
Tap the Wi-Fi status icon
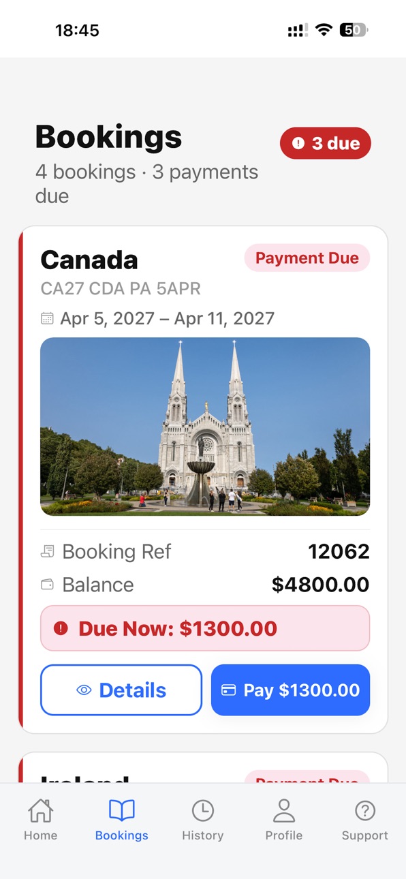[324, 30]
